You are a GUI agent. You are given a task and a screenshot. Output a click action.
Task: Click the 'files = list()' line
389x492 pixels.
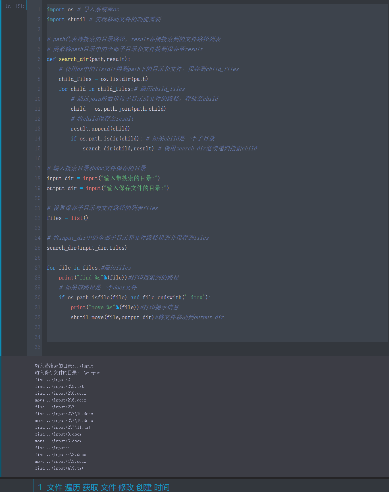pos(67,218)
